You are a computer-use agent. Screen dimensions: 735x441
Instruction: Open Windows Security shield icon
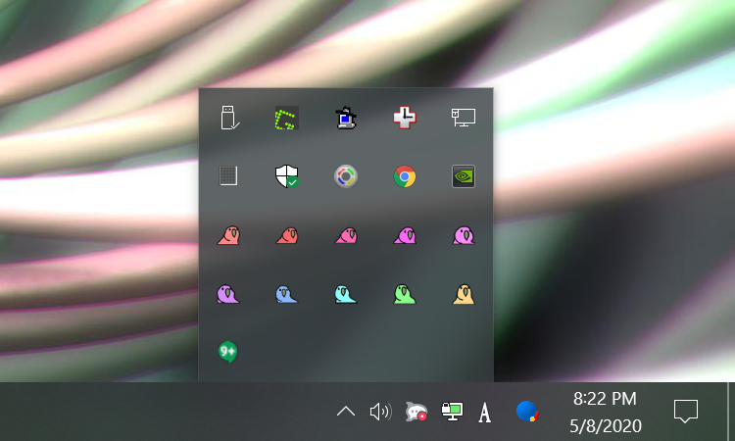[287, 176]
